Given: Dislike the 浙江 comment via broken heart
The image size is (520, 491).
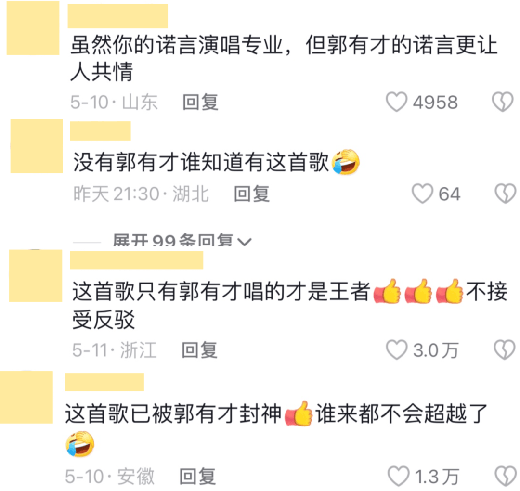Looking at the screenshot, I should (505, 350).
